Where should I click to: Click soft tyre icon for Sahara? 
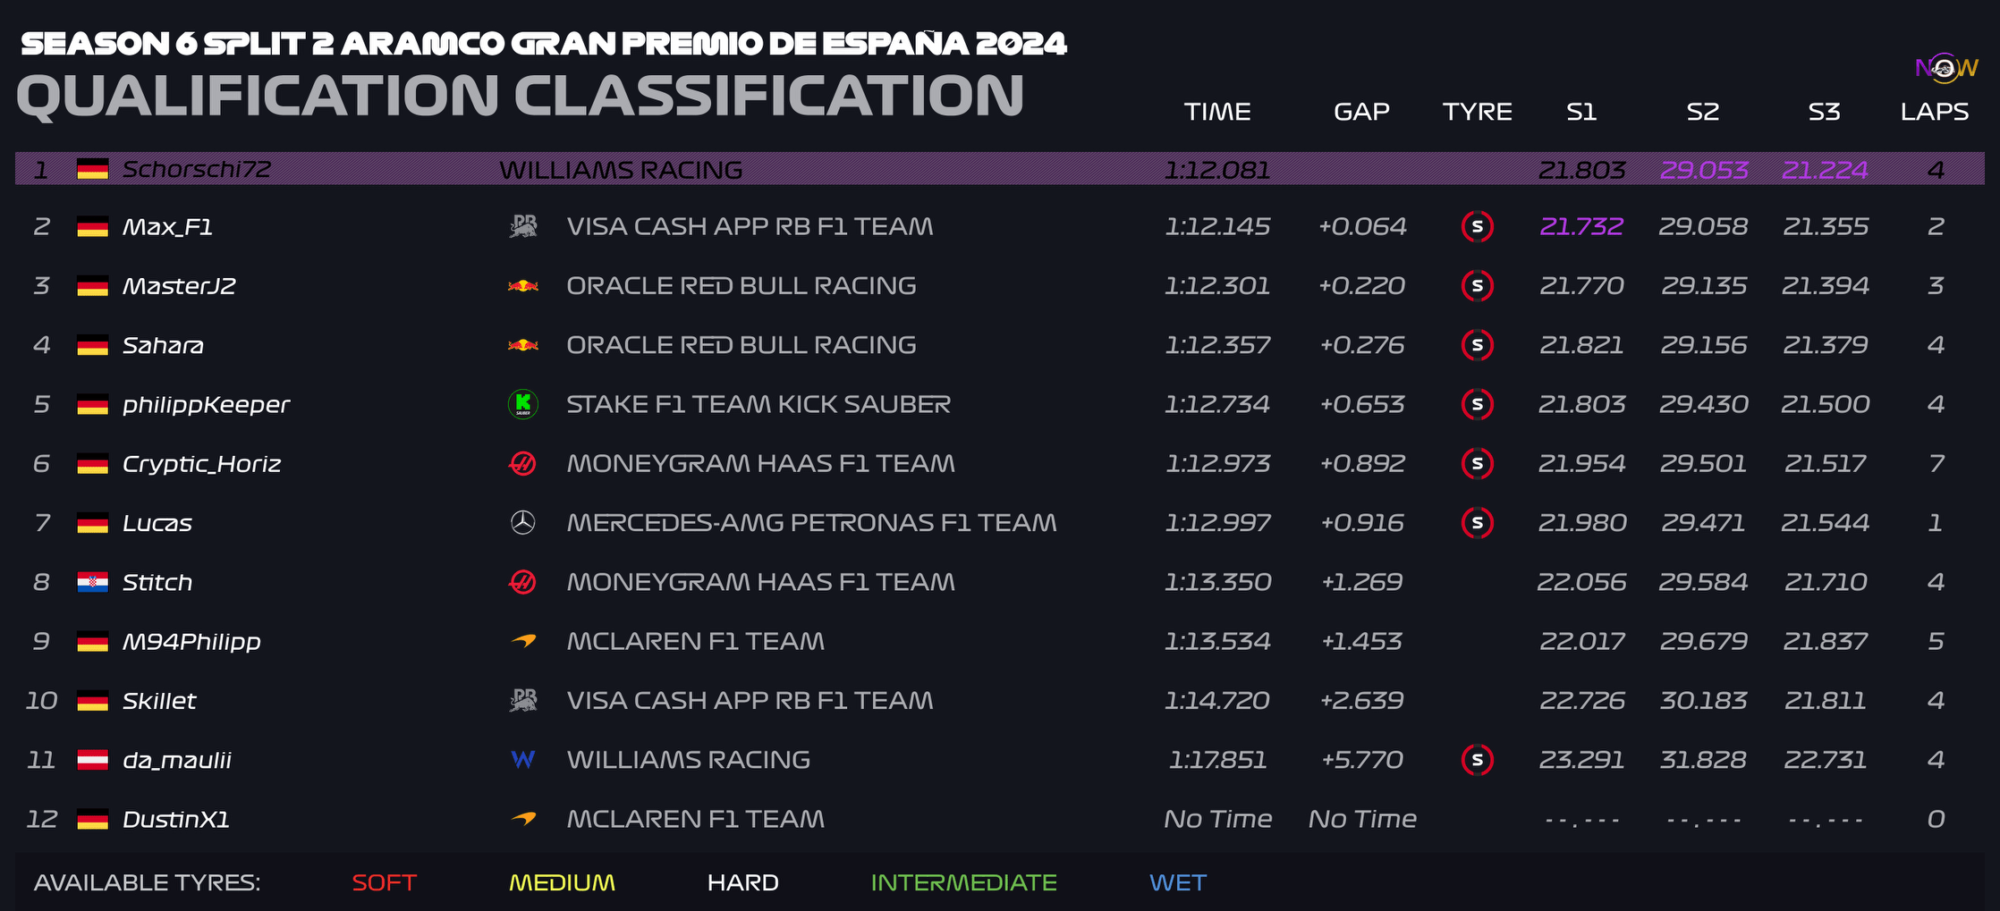click(1478, 345)
